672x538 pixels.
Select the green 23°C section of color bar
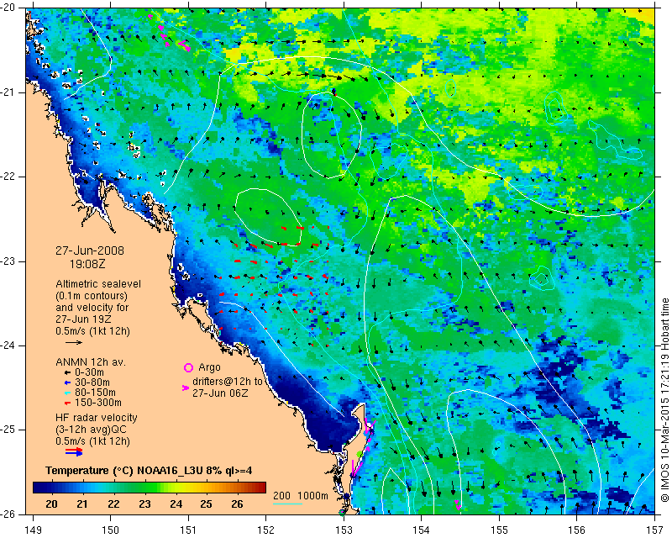coord(144,488)
